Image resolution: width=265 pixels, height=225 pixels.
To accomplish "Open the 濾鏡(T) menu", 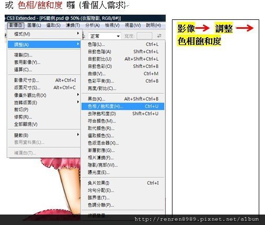I will coord(73,26).
